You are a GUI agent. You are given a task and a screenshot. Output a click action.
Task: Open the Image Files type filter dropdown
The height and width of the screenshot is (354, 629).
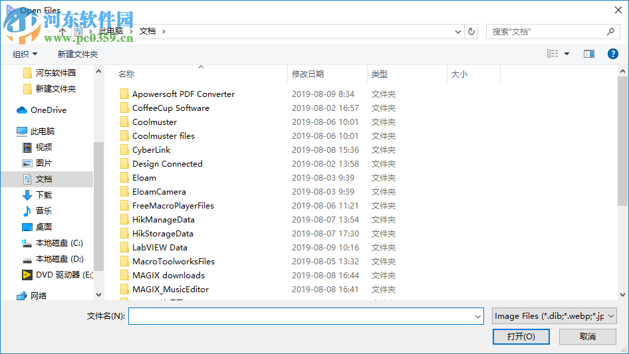pyautogui.click(x=555, y=316)
